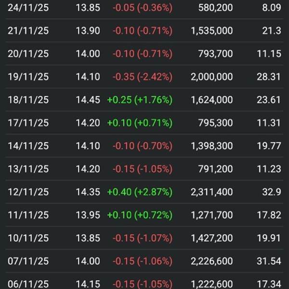Click the 06/11/25 date row
Viewport: 289px width, 289px height.
coord(28,284)
